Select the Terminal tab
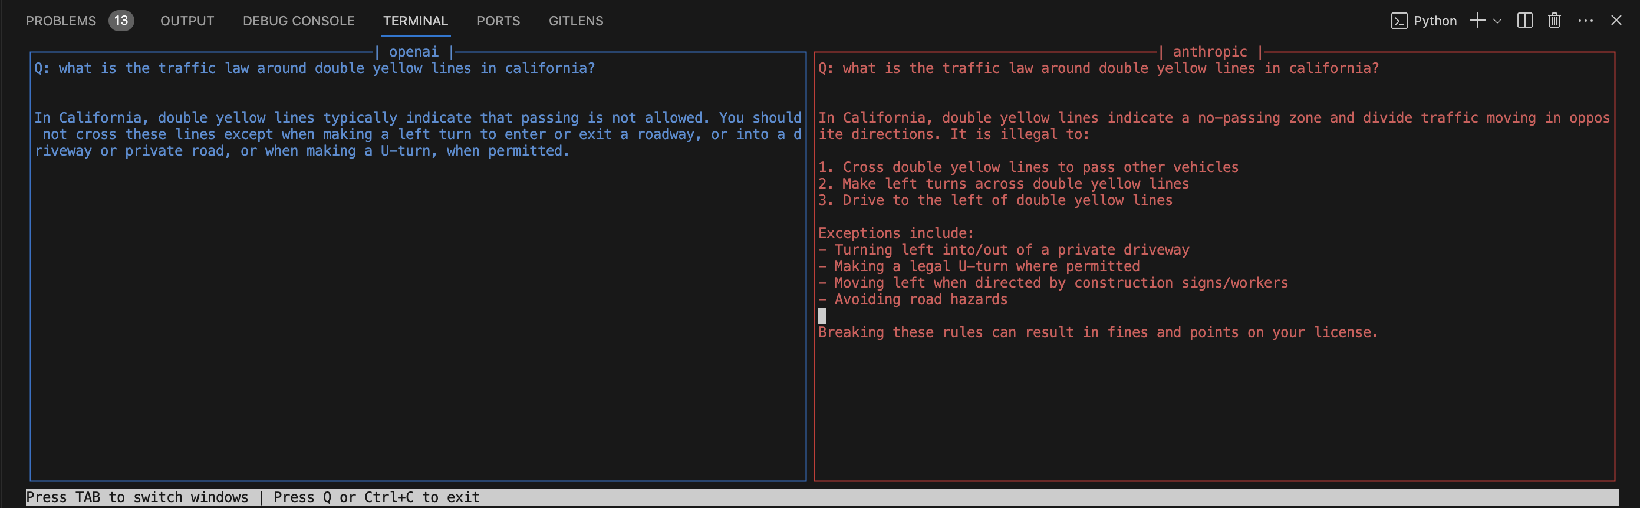Image resolution: width=1640 pixels, height=508 pixels. pyautogui.click(x=416, y=21)
